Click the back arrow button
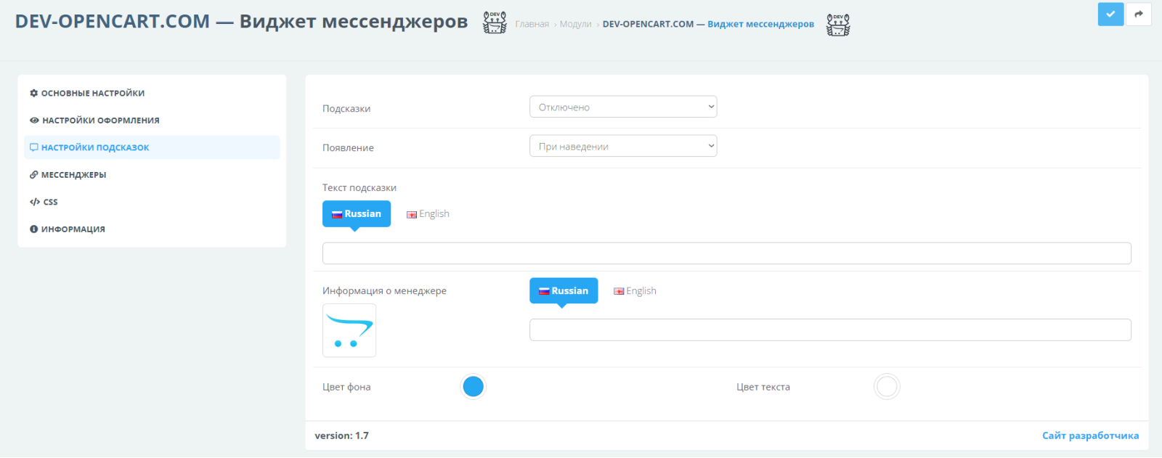Screen dimensions: 1162x458 (x=1138, y=14)
